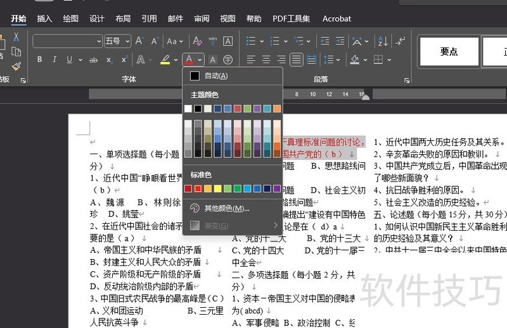Viewport: 507px width, 328px height.
Task: Expand the bullet list dropdown arrow
Action: [x=262, y=41]
